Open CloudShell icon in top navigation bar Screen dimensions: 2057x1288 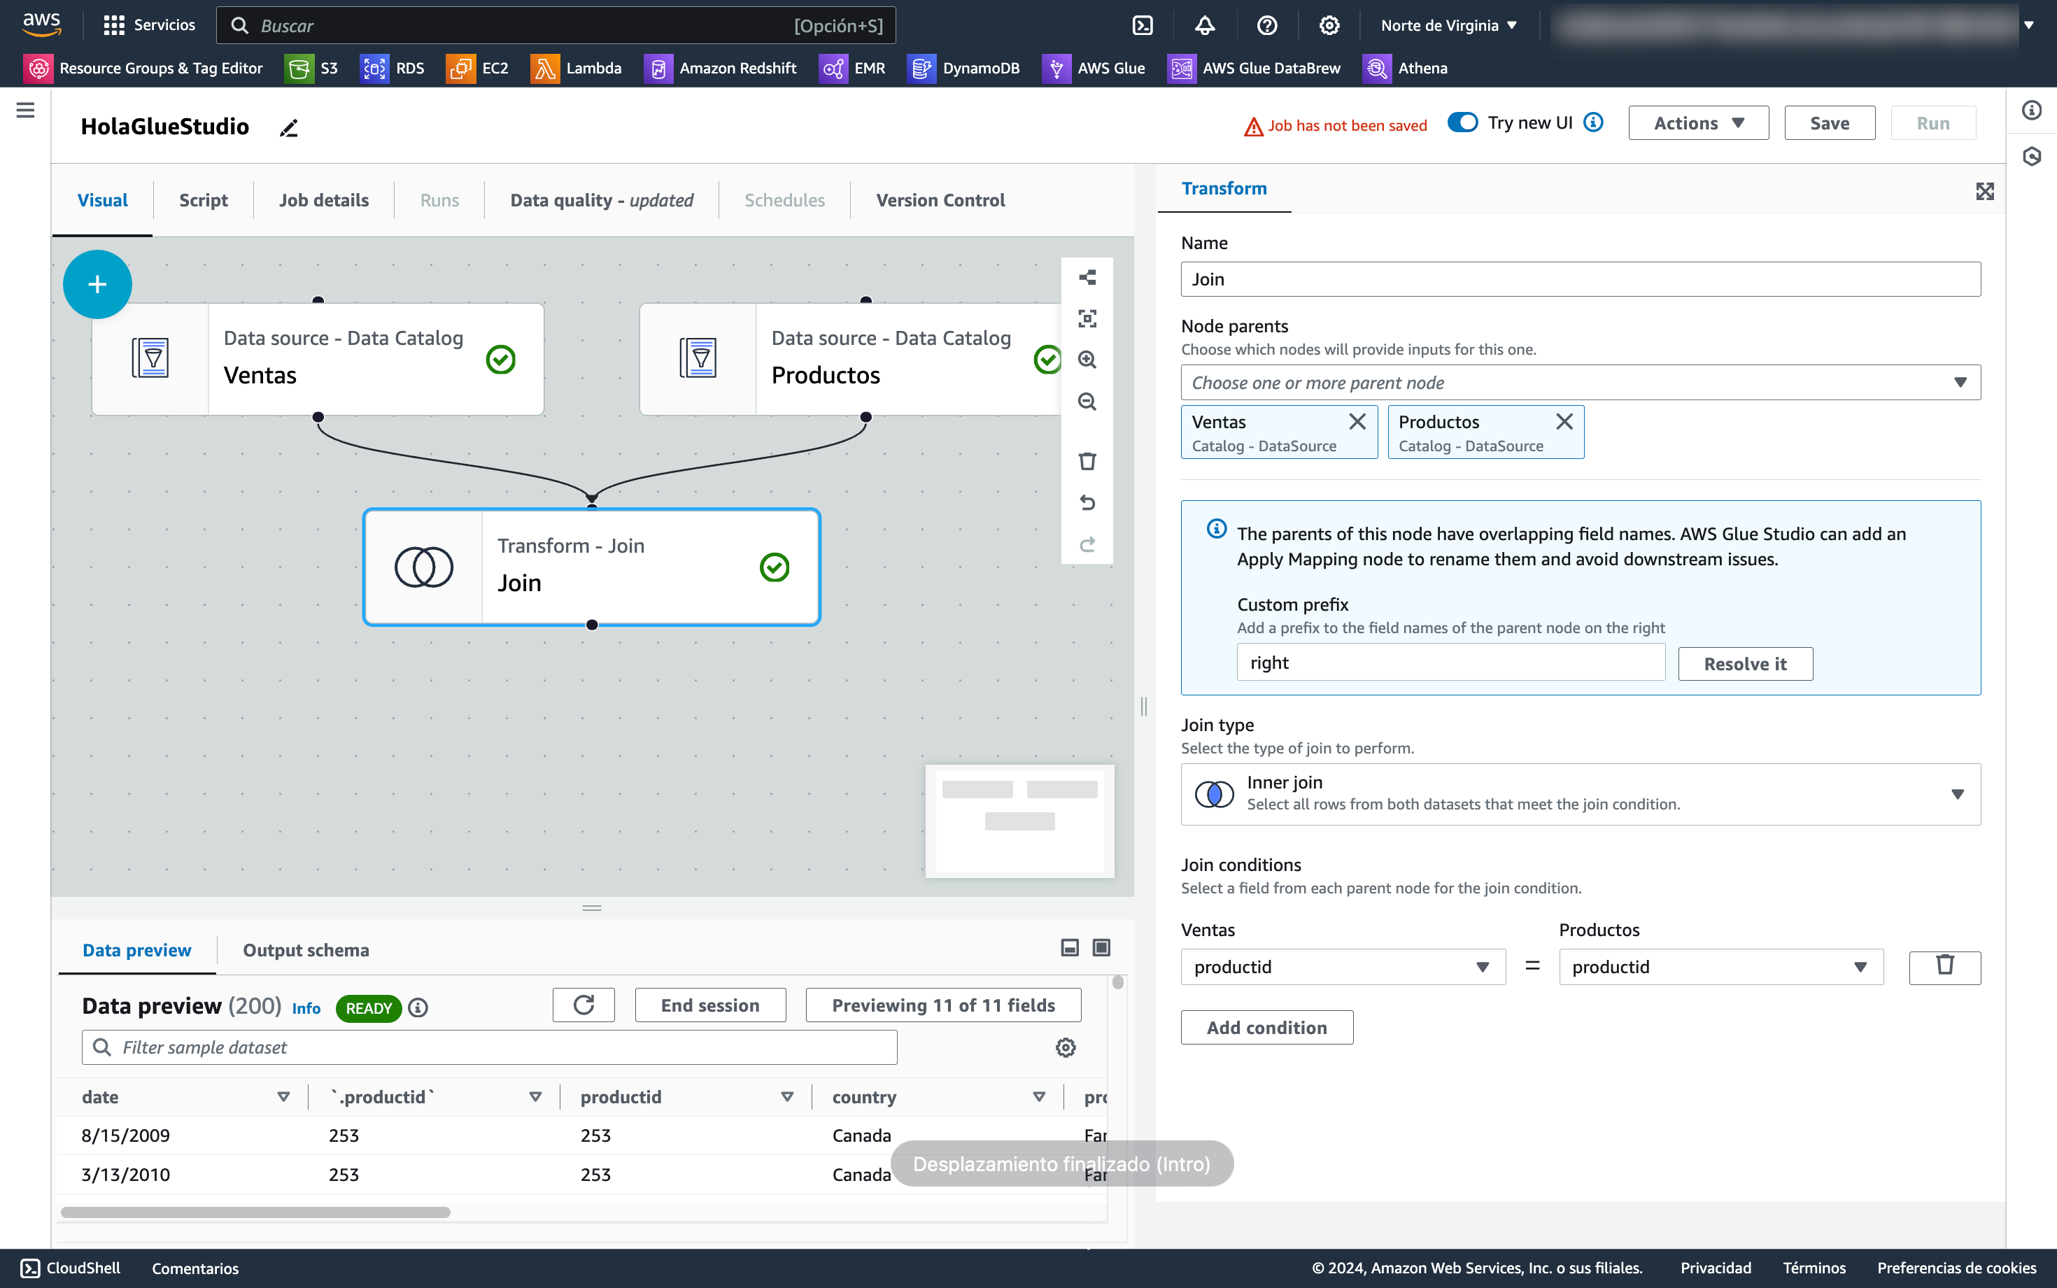tap(1143, 26)
